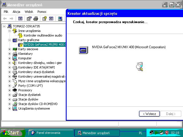Open Help via the question-mark toolbar icon
183x137 pixels.
click(45, 19)
